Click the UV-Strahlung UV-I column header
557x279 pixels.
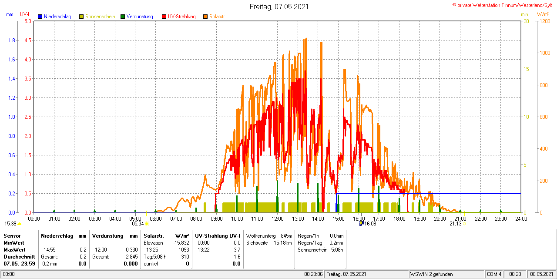(218, 235)
